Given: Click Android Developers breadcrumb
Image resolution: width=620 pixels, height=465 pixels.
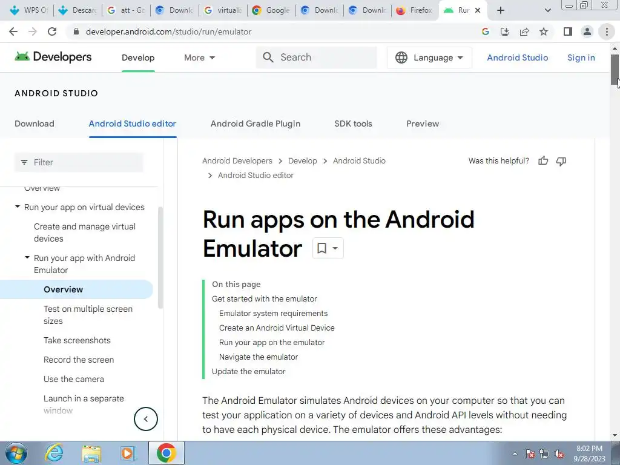Looking at the screenshot, I should [237, 161].
